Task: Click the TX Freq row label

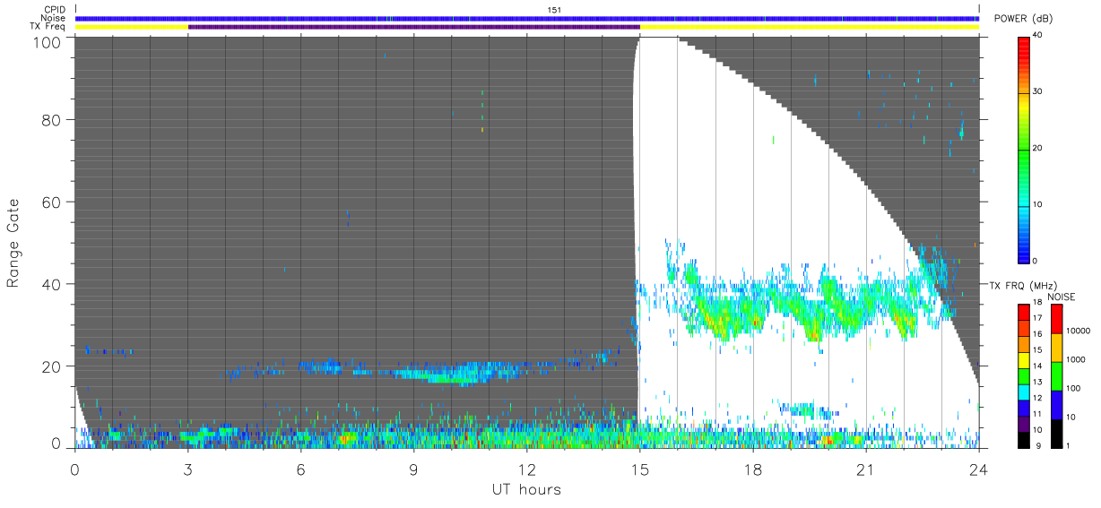Action: pyautogui.click(x=48, y=26)
